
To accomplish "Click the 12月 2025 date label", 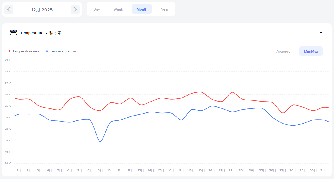I will pos(42,10).
